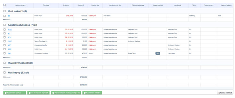Sort by Laskun tila column header

[x=95, y=5]
